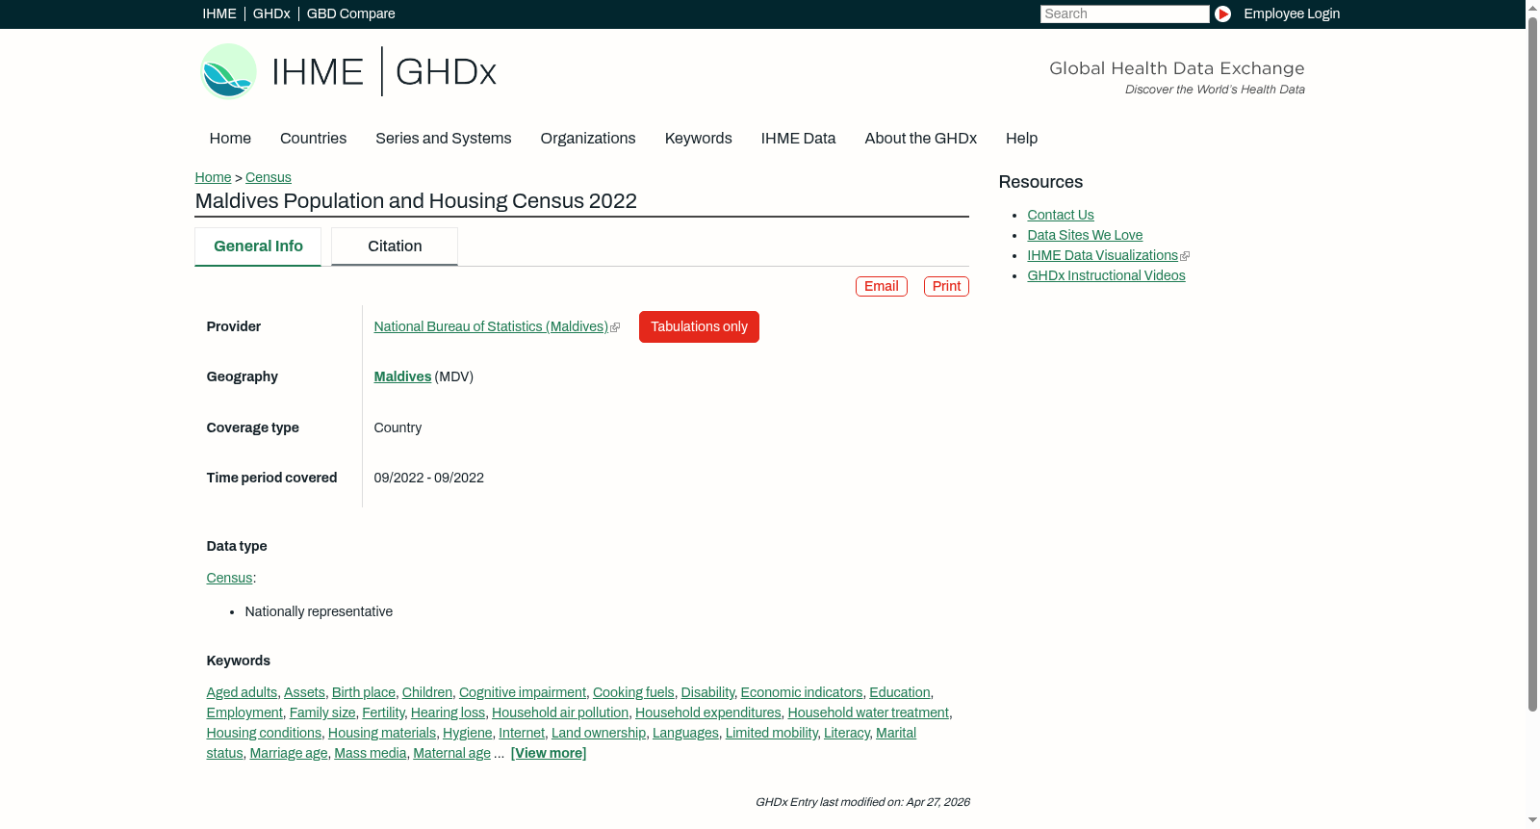Viewport: 1540px width, 829px height.
Task: Open the Mass media keyword
Action: 371,754
